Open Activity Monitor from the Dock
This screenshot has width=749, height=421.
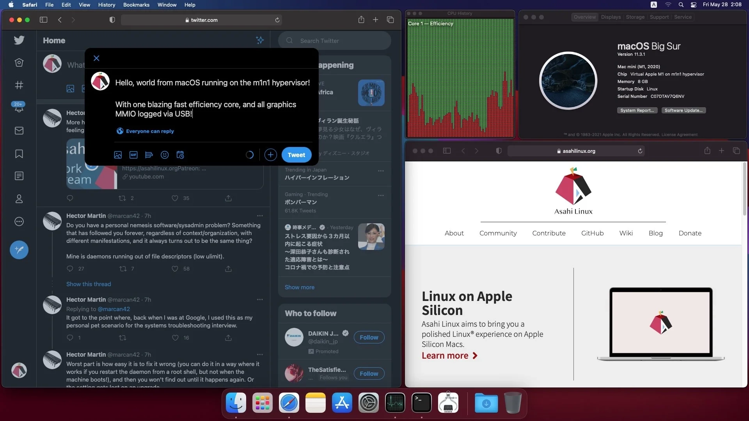pyautogui.click(x=395, y=403)
